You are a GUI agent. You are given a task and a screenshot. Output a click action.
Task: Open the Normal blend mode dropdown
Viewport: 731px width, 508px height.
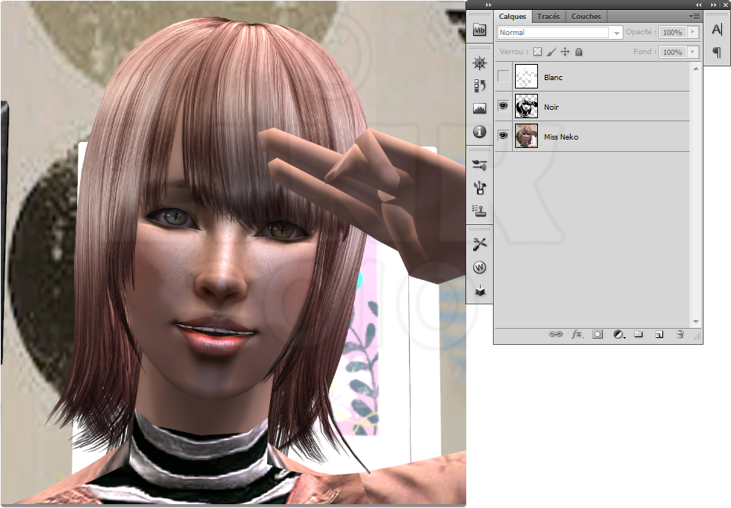coord(559,33)
